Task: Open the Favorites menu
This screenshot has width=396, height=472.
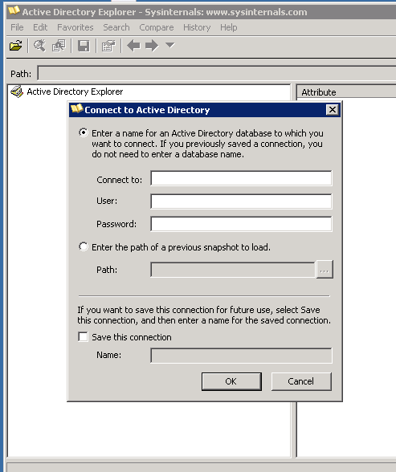Action: tap(76, 27)
